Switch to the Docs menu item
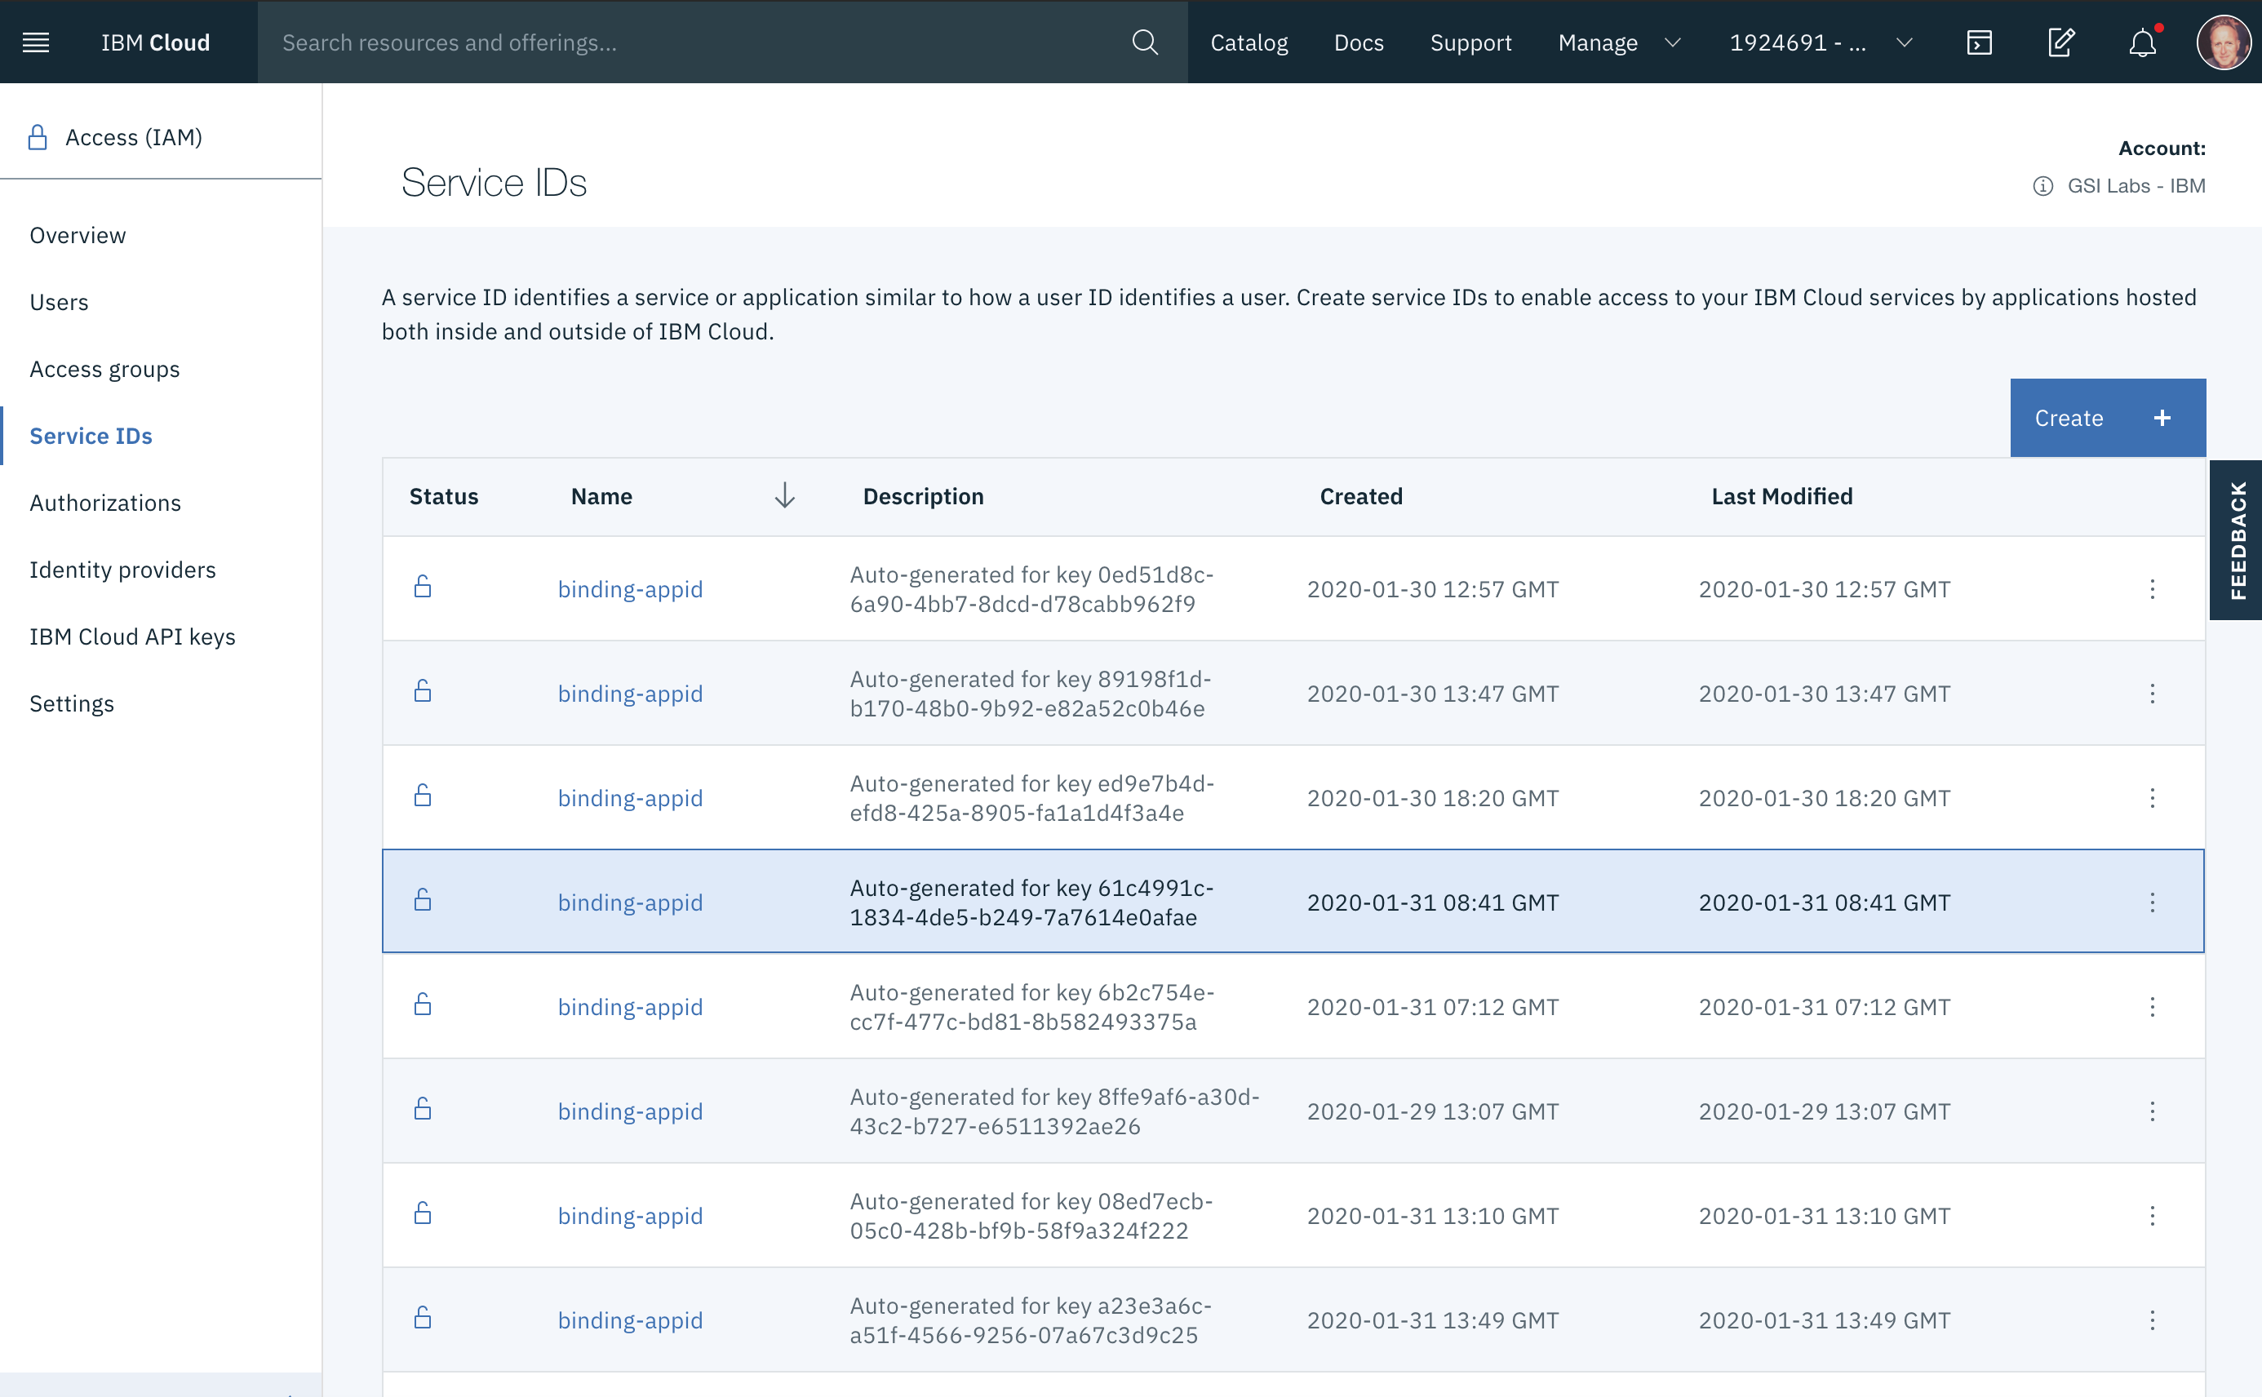This screenshot has height=1397, width=2262. coord(1359,42)
